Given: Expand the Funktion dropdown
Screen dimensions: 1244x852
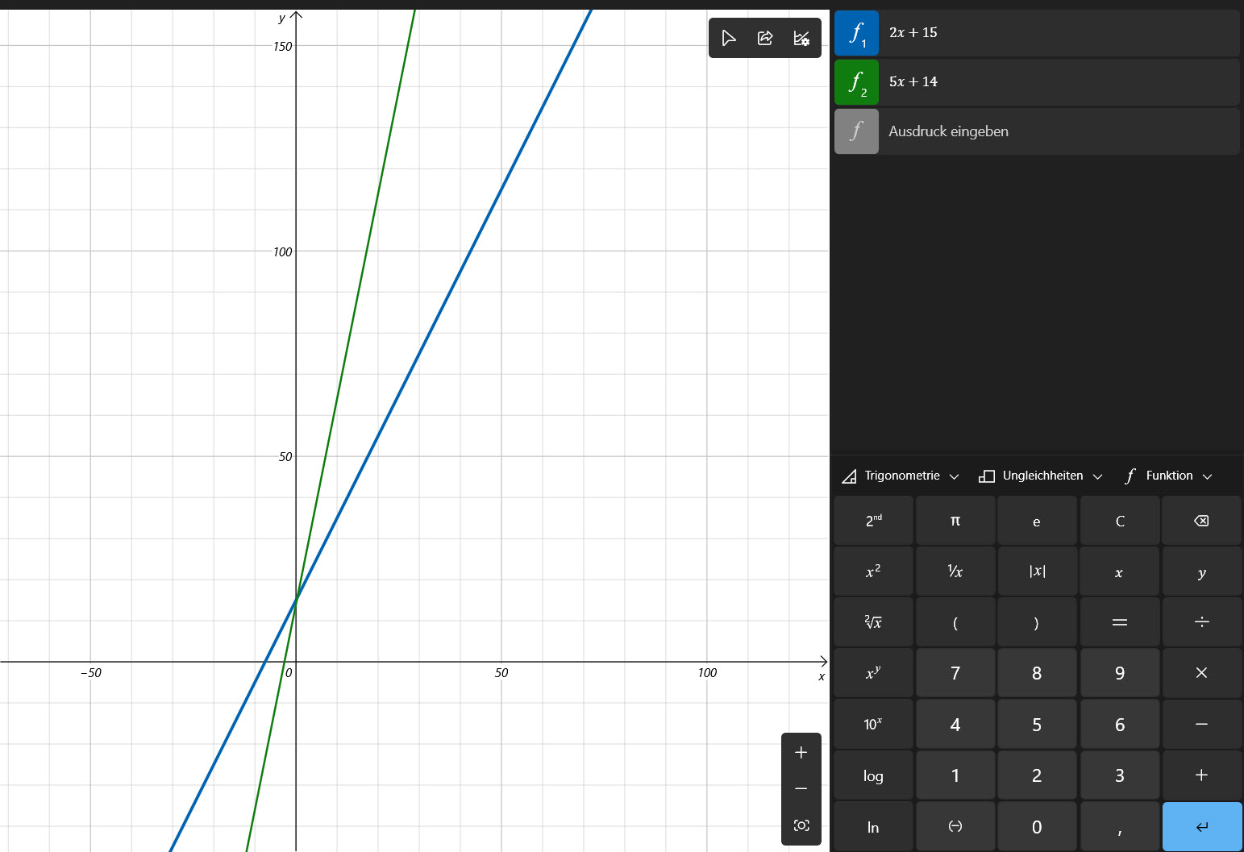Looking at the screenshot, I should click(1168, 476).
